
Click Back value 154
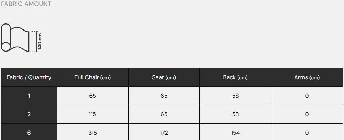pyautogui.click(x=235, y=132)
